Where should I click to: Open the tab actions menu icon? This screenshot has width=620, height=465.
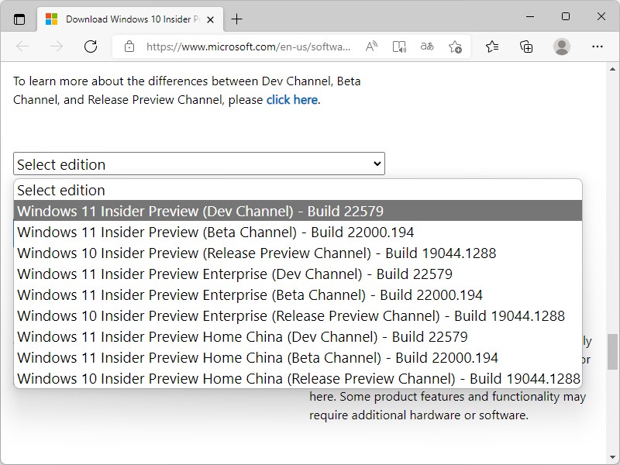coord(19,19)
